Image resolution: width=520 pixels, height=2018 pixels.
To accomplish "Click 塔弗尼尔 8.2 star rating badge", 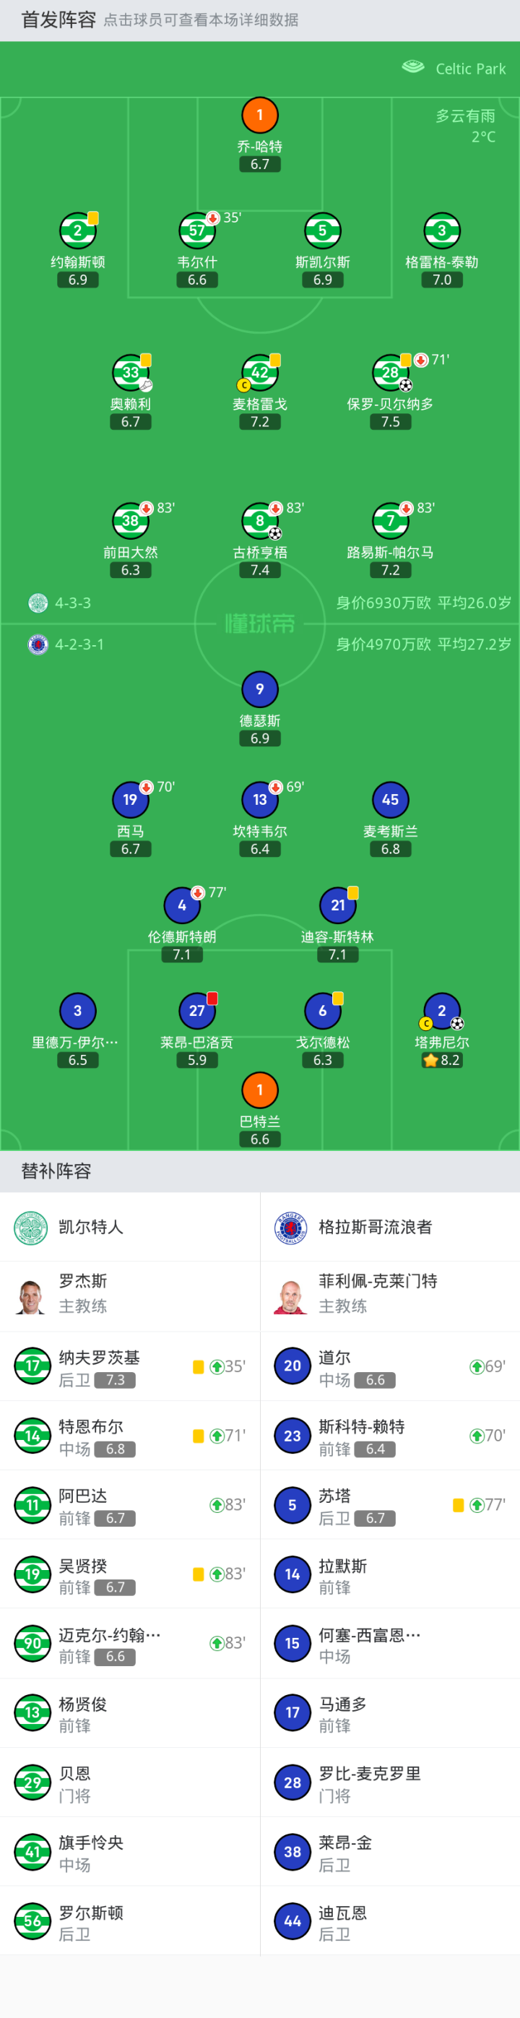I will click(442, 1061).
